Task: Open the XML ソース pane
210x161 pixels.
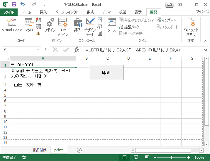Action: coord(112,25)
